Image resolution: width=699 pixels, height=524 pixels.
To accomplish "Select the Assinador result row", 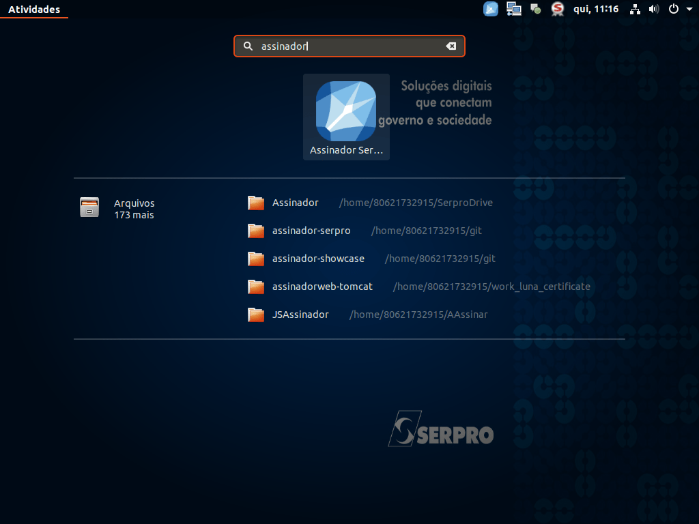I will (371, 203).
